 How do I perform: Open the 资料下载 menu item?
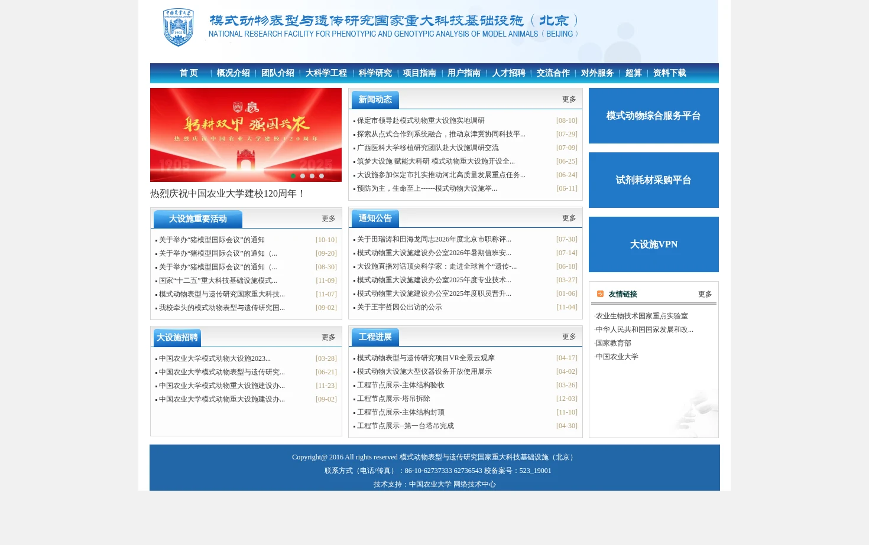click(x=669, y=73)
